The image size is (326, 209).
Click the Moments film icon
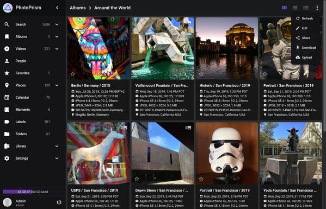point(7,110)
